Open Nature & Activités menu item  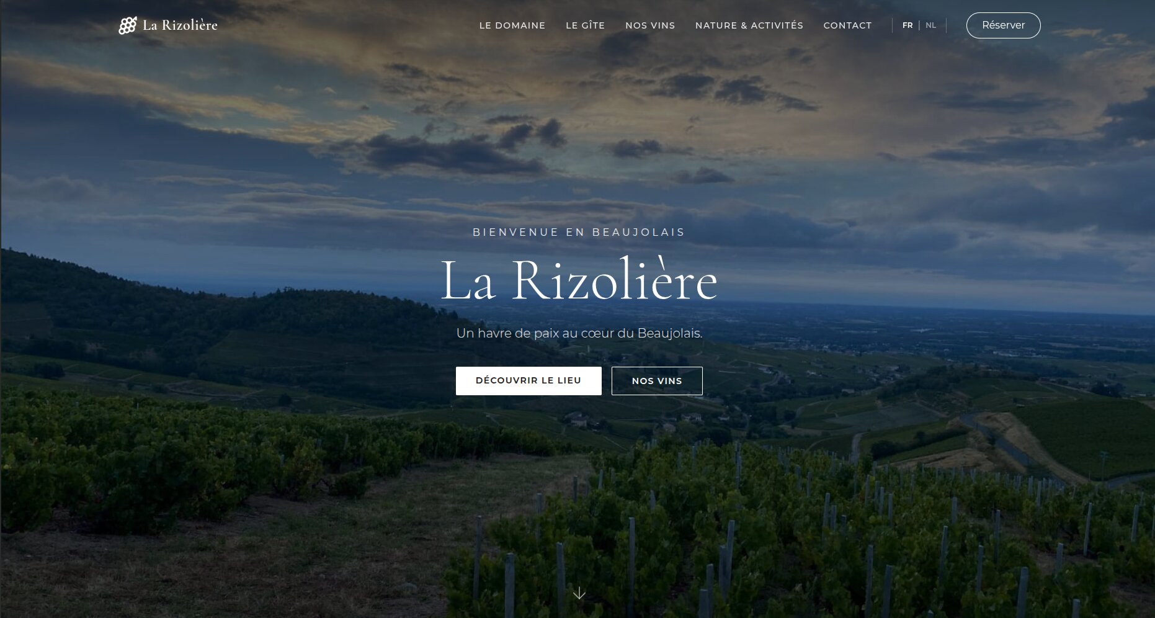click(749, 25)
